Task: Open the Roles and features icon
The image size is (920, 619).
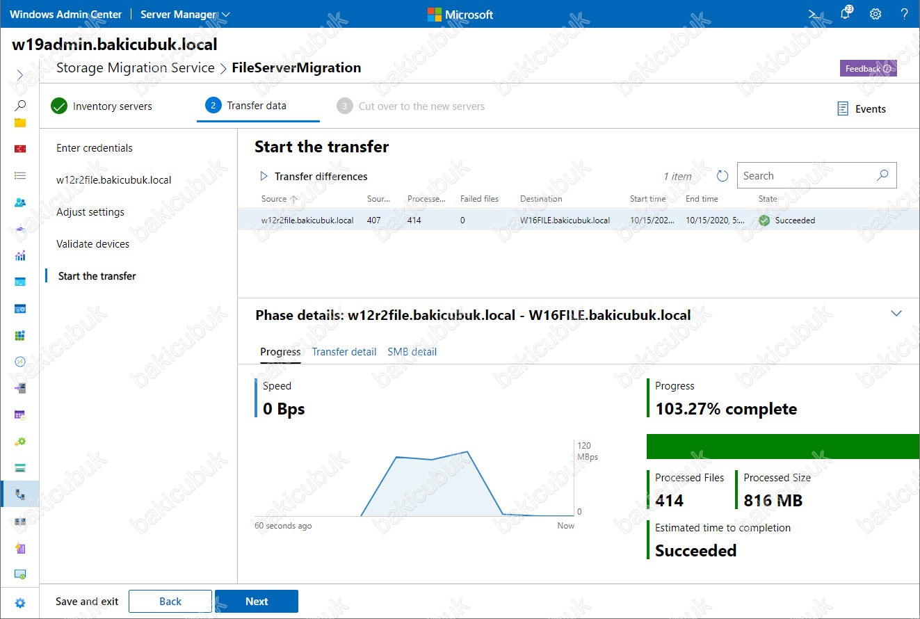Action: click(x=20, y=388)
